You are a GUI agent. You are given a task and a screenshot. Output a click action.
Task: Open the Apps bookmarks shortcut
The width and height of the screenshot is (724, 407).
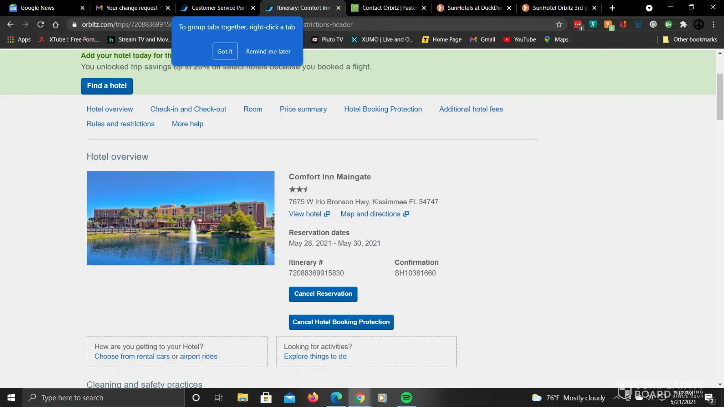coord(19,39)
